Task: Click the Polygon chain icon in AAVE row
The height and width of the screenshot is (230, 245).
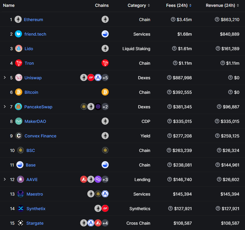Action: (98, 180)
